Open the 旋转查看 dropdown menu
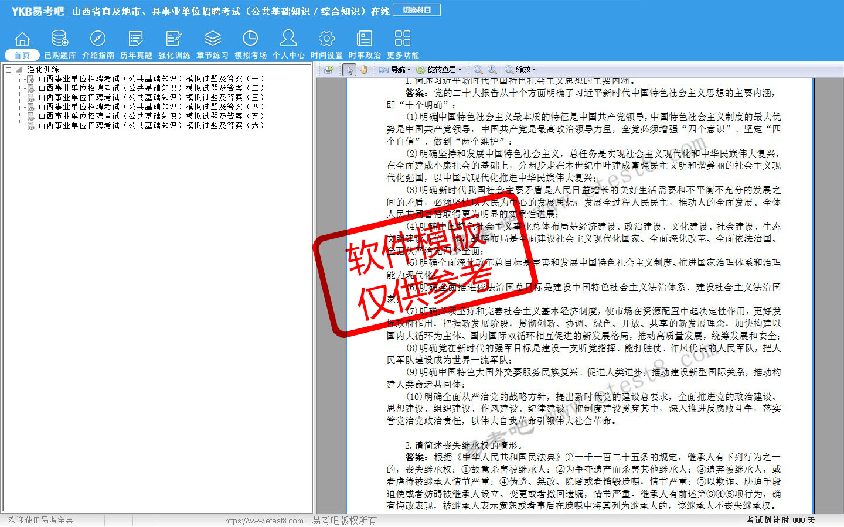Viewport: 844px width, 527px height. click(x=439, y=70)
